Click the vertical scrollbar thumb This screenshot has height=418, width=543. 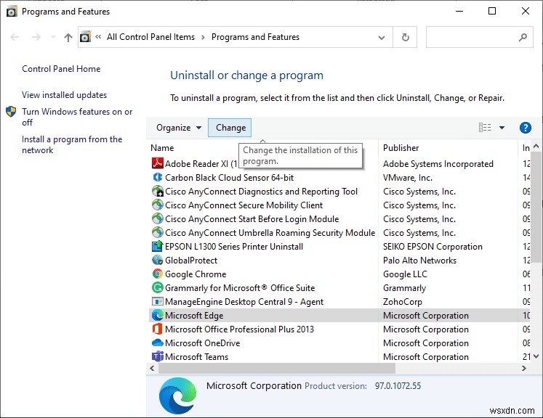(x=536, y=208)
